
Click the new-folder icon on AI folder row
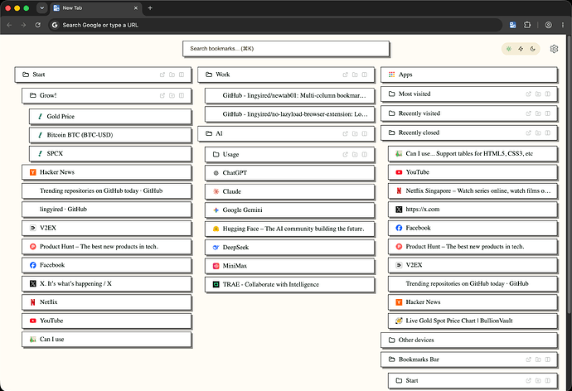(355, 133)
